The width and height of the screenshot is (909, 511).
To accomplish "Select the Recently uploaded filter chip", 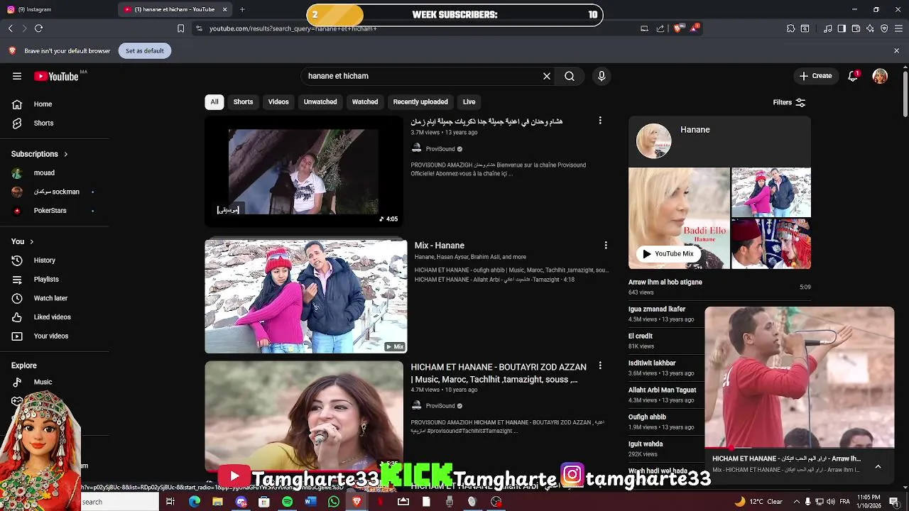I will tap(420, 101).
